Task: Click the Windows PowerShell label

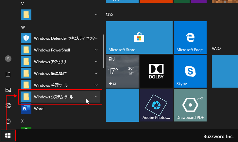Action: click(52, 50)
